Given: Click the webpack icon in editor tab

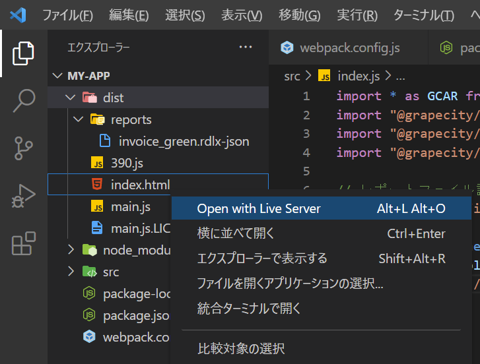Looking at the screenshot, I should coord(287,47).
